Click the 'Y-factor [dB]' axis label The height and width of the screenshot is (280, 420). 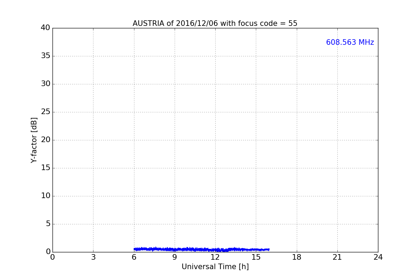click(x=34, y=140)
